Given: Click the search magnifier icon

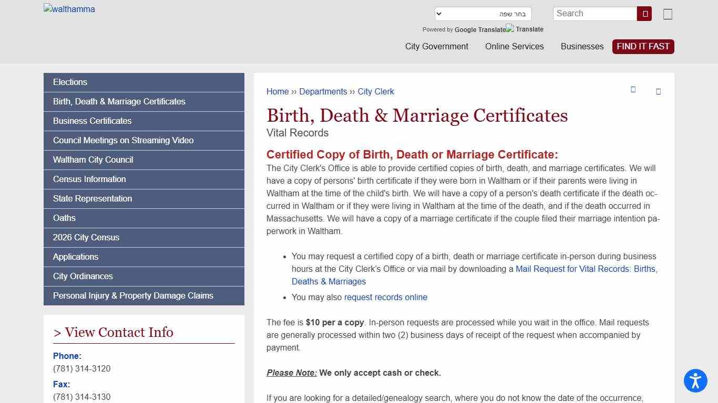Looking at the screenshot, I should pyautogui.click(x=644, y=13).
